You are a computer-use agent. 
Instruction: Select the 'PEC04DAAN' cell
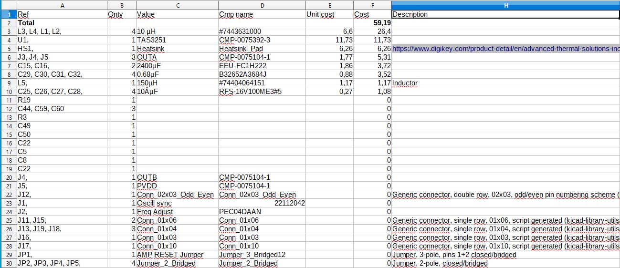click(x=262, y=212)
